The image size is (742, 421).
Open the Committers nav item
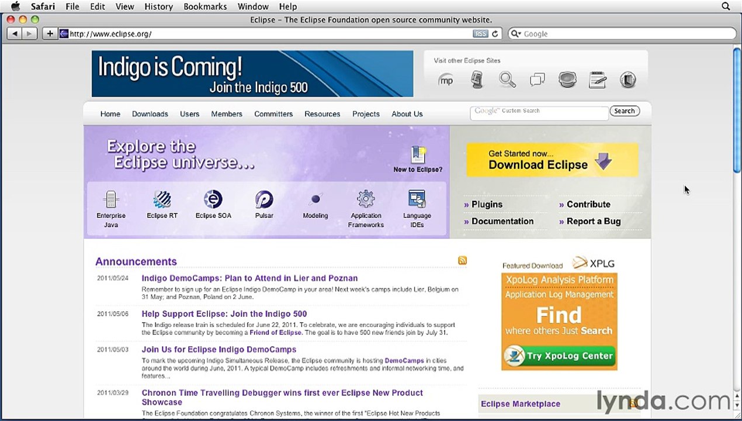[x=273, y=114]
